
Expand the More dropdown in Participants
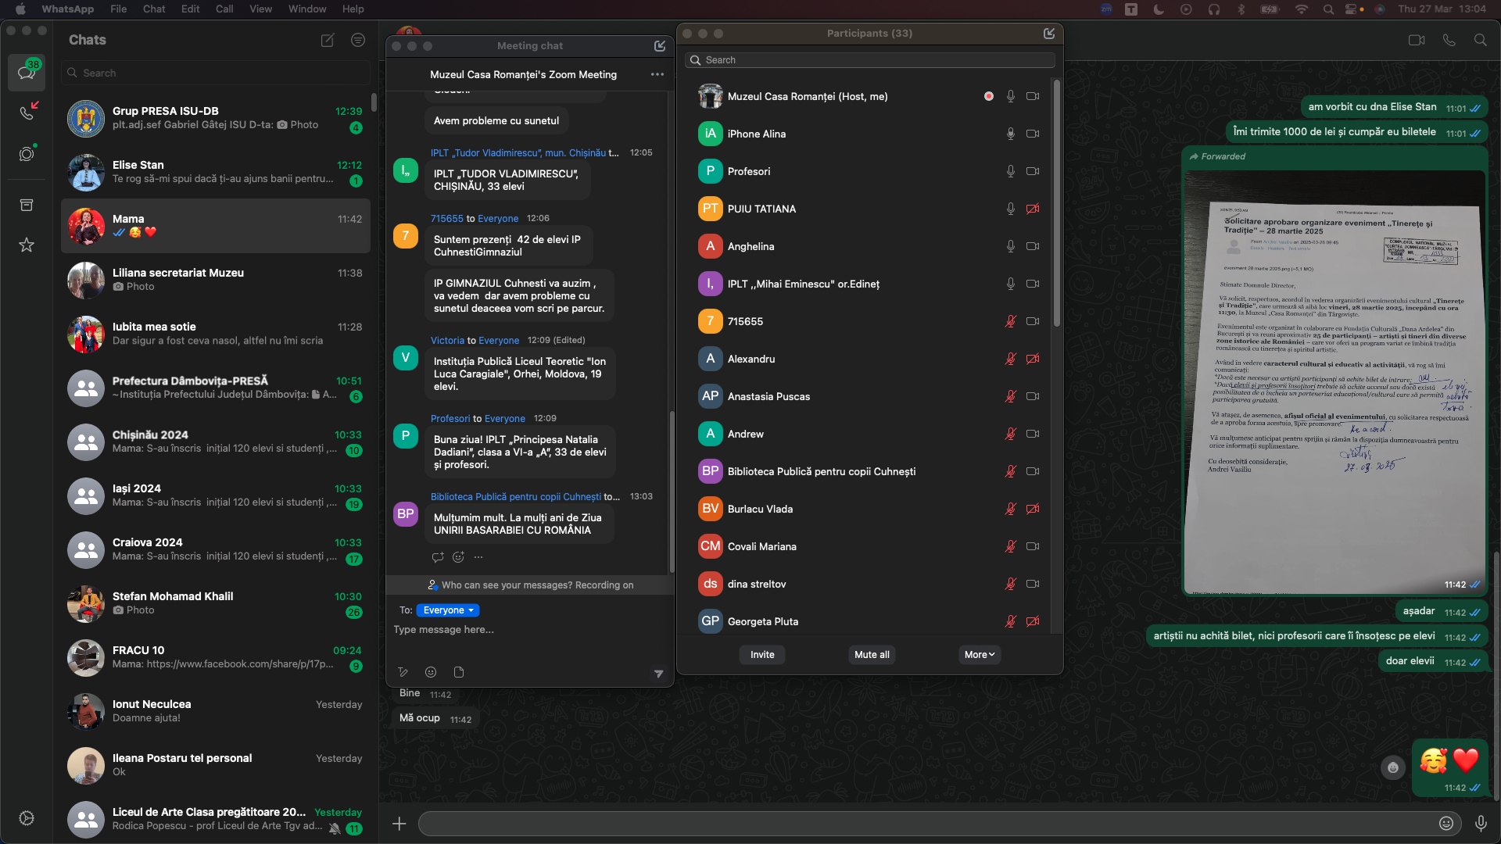click(979, 655)
